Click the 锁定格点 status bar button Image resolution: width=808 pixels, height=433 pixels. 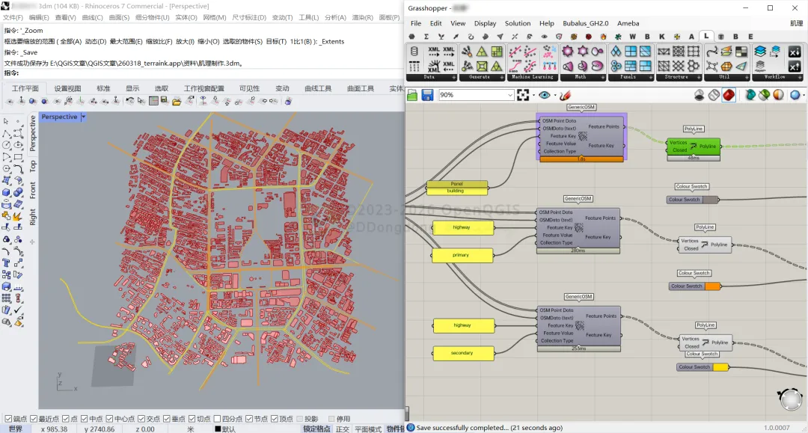click(316, 429)
